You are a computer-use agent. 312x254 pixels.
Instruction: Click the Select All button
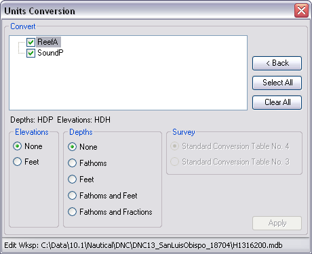[x=277, y=83]
